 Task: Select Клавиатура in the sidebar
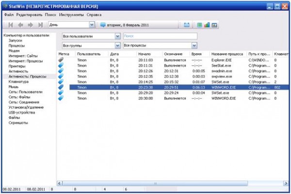(18, 82)
